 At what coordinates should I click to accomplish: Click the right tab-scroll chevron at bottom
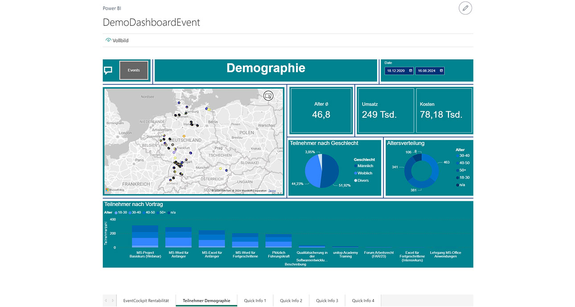click(113, 300)
